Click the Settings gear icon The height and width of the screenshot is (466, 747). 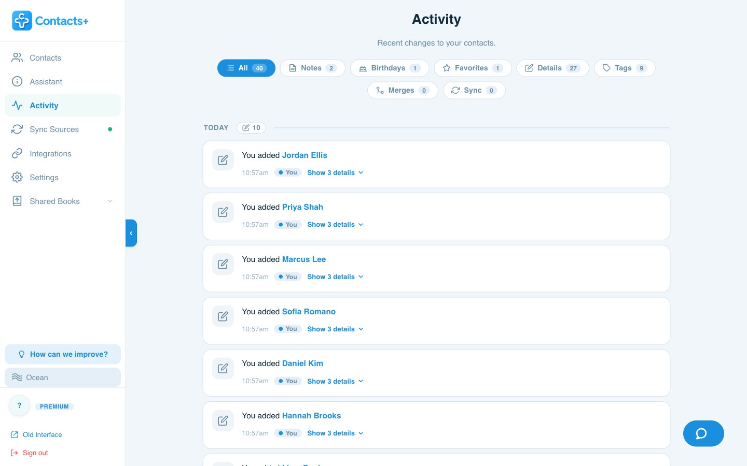click(17, 178)
